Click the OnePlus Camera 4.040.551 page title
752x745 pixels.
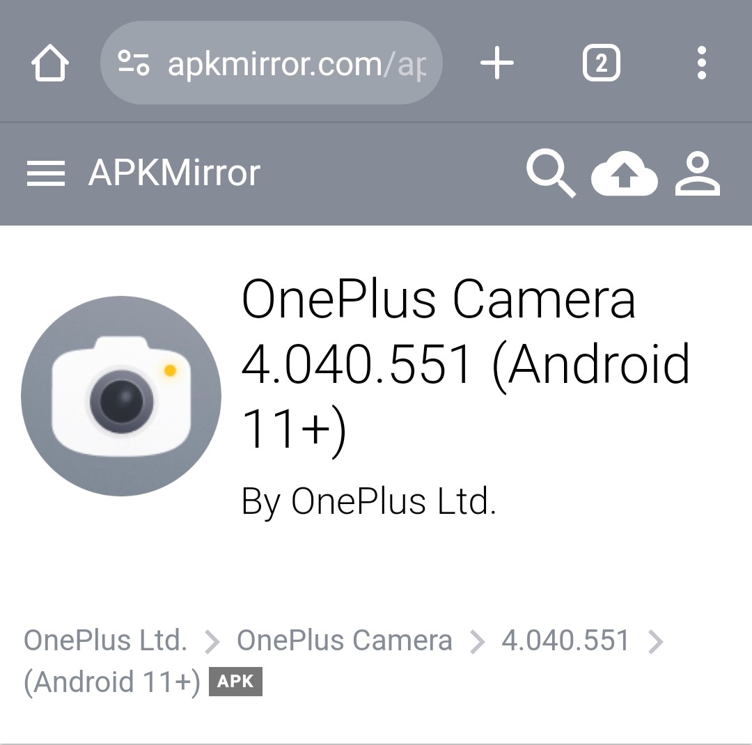(x=466, y=365)
